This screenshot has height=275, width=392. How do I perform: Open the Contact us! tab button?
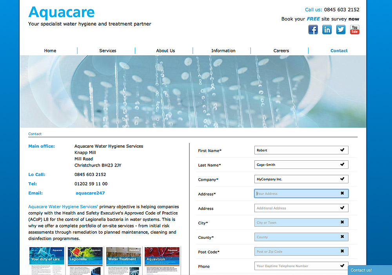(370, 270)
